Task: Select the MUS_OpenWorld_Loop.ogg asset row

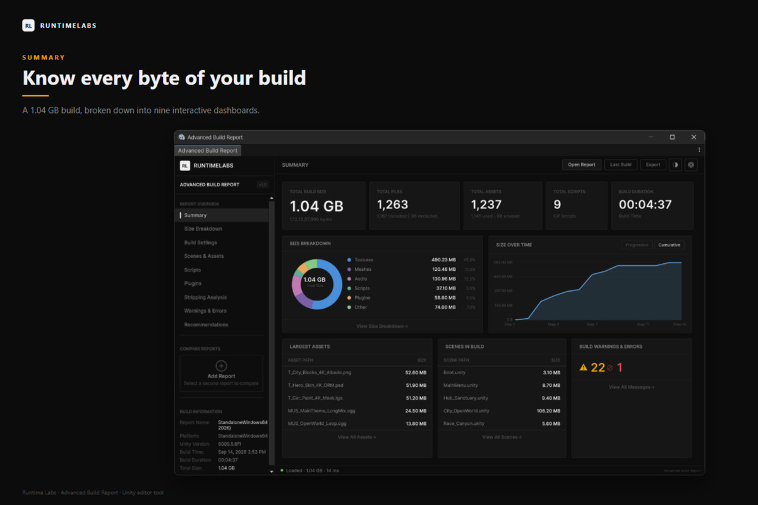Action: click(357, 424)
